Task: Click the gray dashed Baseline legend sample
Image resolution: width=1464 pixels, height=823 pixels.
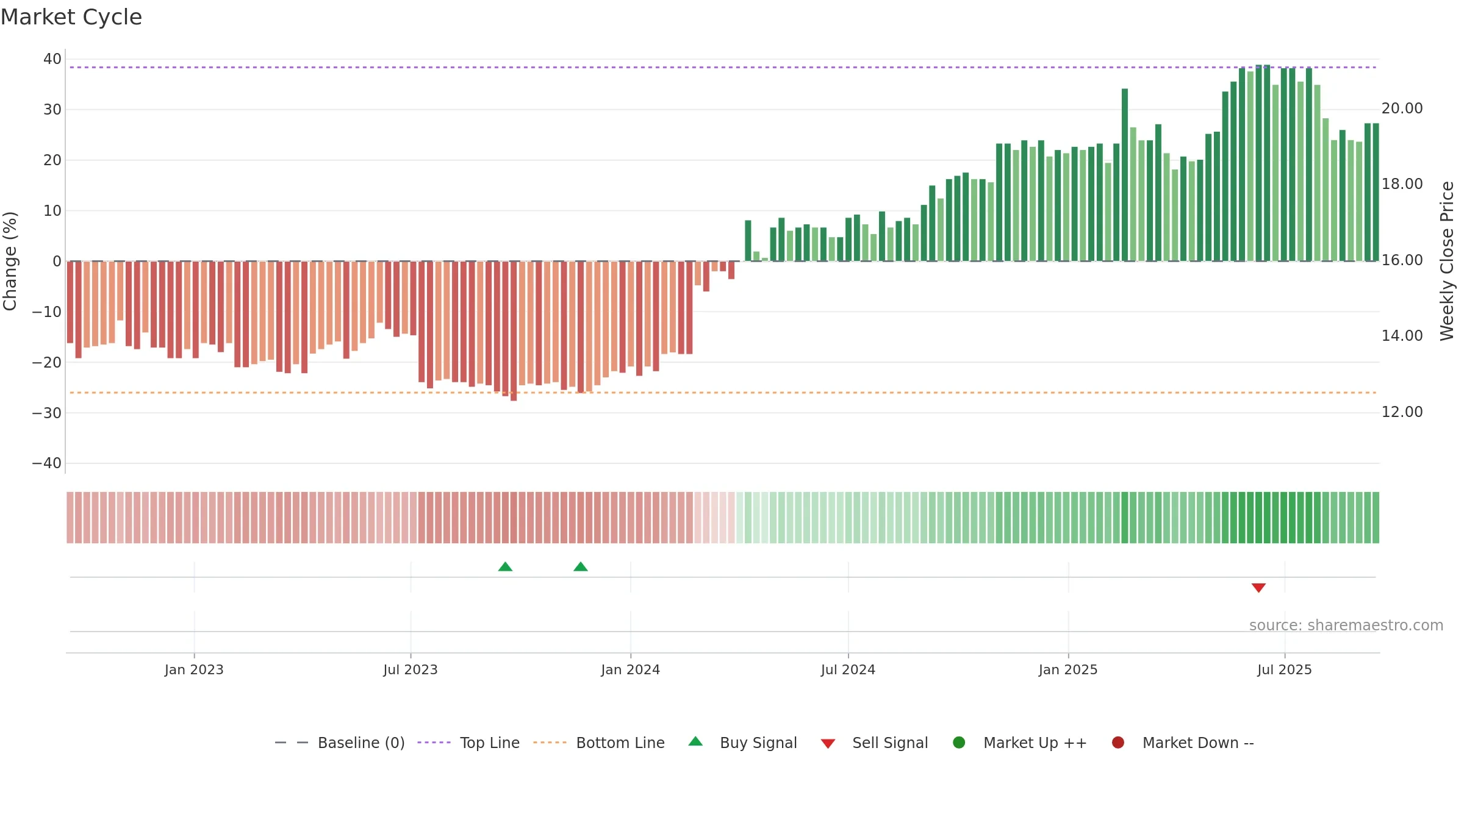Action: coord(292,743)
